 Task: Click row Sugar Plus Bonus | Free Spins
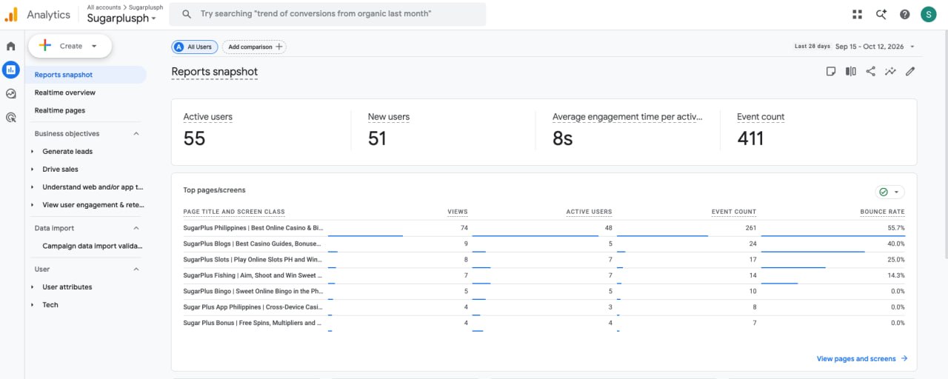click(x=544, y=323)
